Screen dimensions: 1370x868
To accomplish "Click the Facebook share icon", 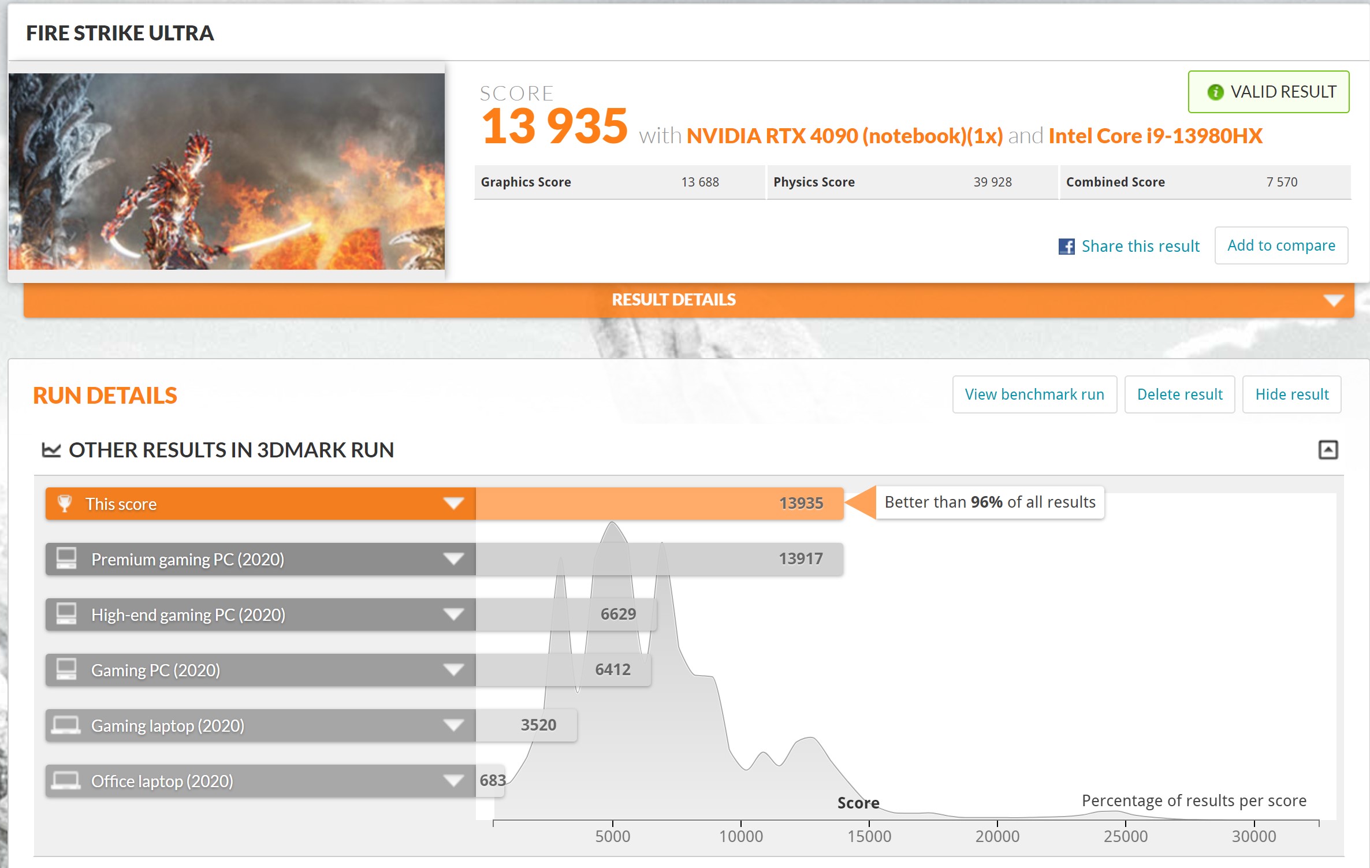I will (x=1066, y=247).
